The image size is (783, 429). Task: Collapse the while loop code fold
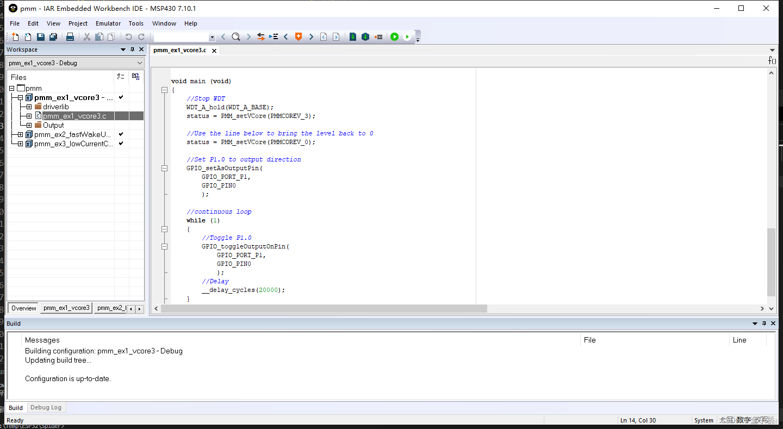coord(164,229)
